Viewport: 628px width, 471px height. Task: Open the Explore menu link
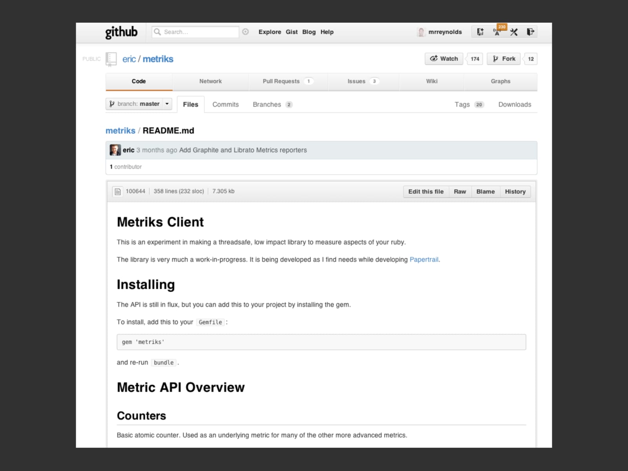pos(270,32)
